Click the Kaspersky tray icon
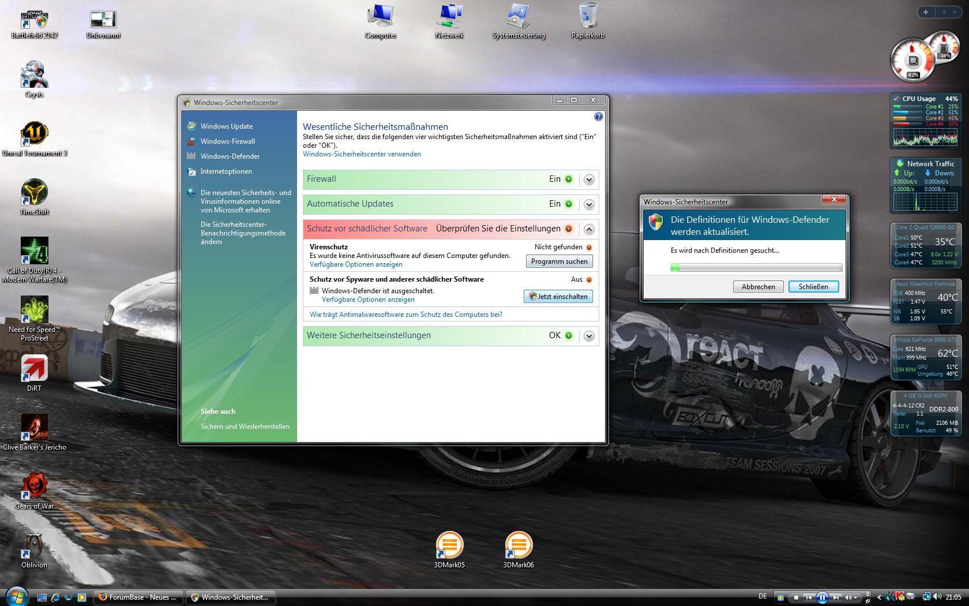The width and height of the screenshot is (969, 606). [900, 597]
